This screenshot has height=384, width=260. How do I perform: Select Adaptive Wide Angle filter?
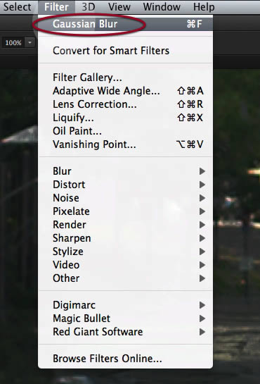coord(126,91)
